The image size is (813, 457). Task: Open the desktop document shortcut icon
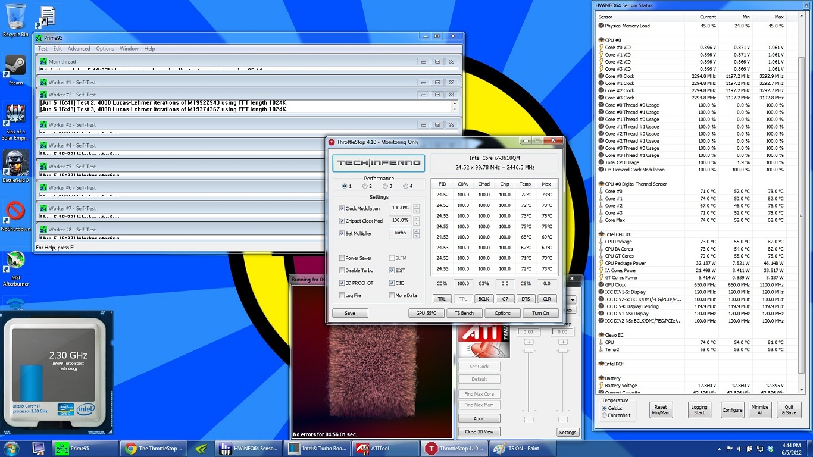[46, 17]
